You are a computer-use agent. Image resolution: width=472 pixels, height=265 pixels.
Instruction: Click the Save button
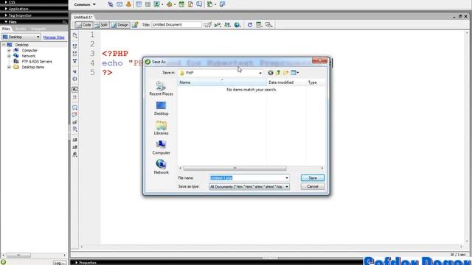tap(313, 178)
